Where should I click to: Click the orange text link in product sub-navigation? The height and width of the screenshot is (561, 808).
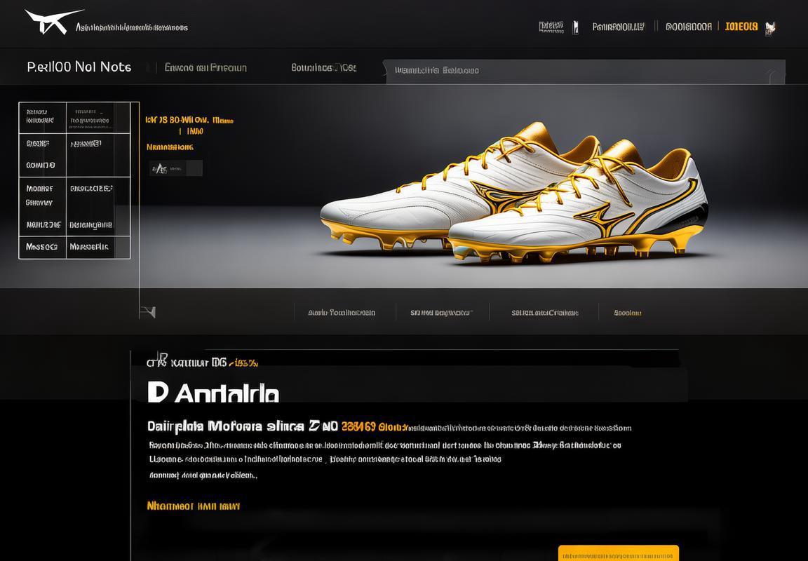(628, 313)
